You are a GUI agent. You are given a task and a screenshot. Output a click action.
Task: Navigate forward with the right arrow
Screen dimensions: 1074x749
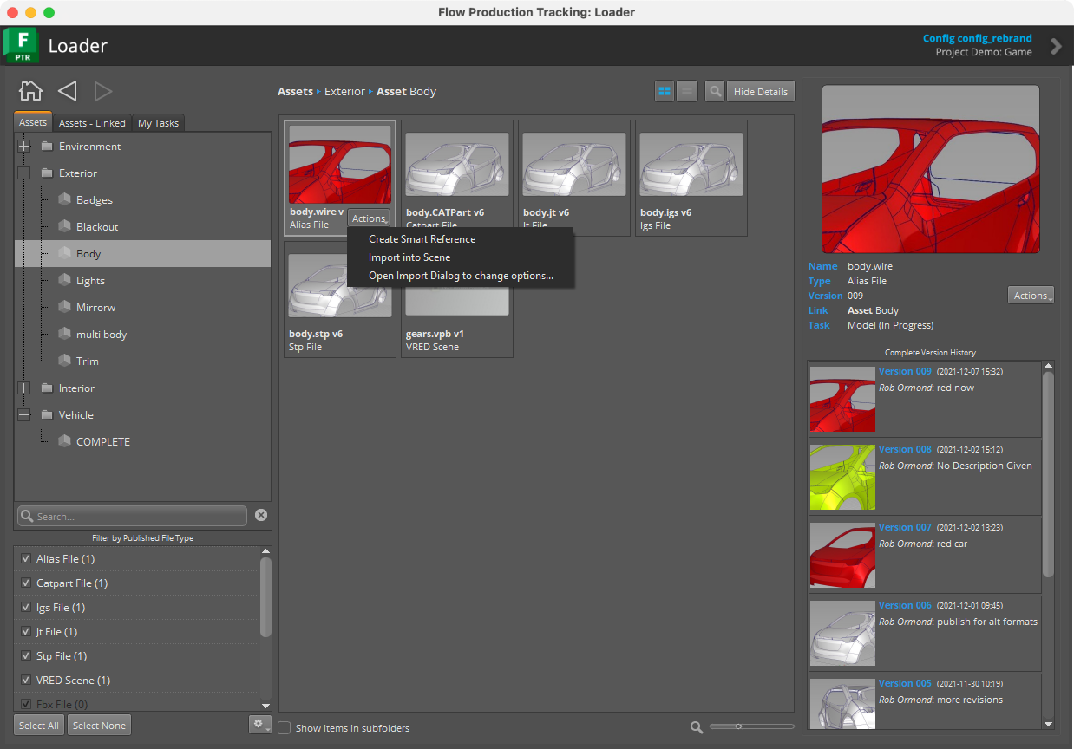pos(103,91)
